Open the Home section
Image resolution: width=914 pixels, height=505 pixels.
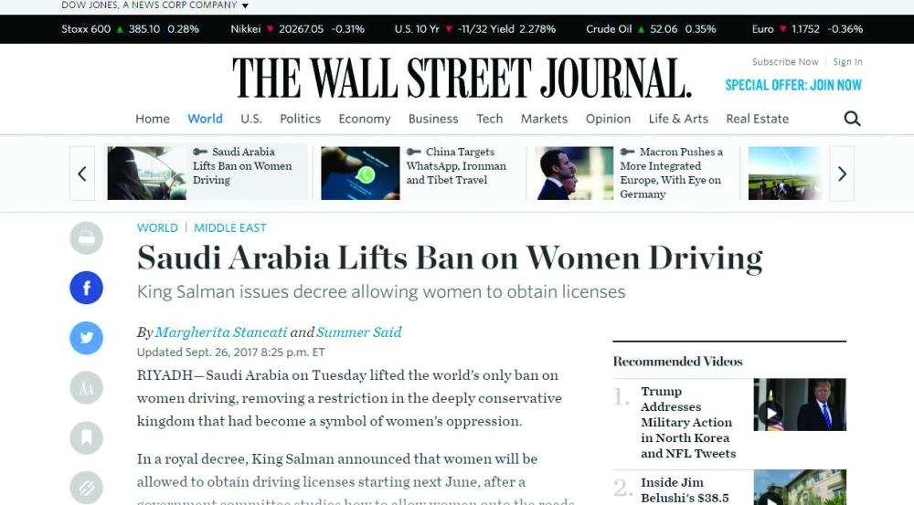[x=153, y=119]
